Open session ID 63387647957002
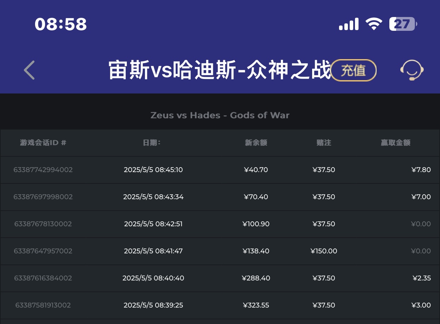Screen dimensions: 440x324 click(43, 251)
